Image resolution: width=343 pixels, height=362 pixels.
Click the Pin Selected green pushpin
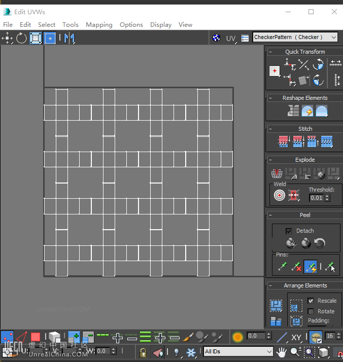[283, 266]
